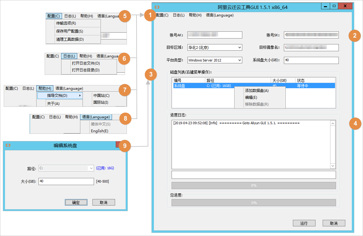Click 确定 in 编辑系统盘 dialog
The width and height of the screenshot is (363, 236).
(76, 202)
